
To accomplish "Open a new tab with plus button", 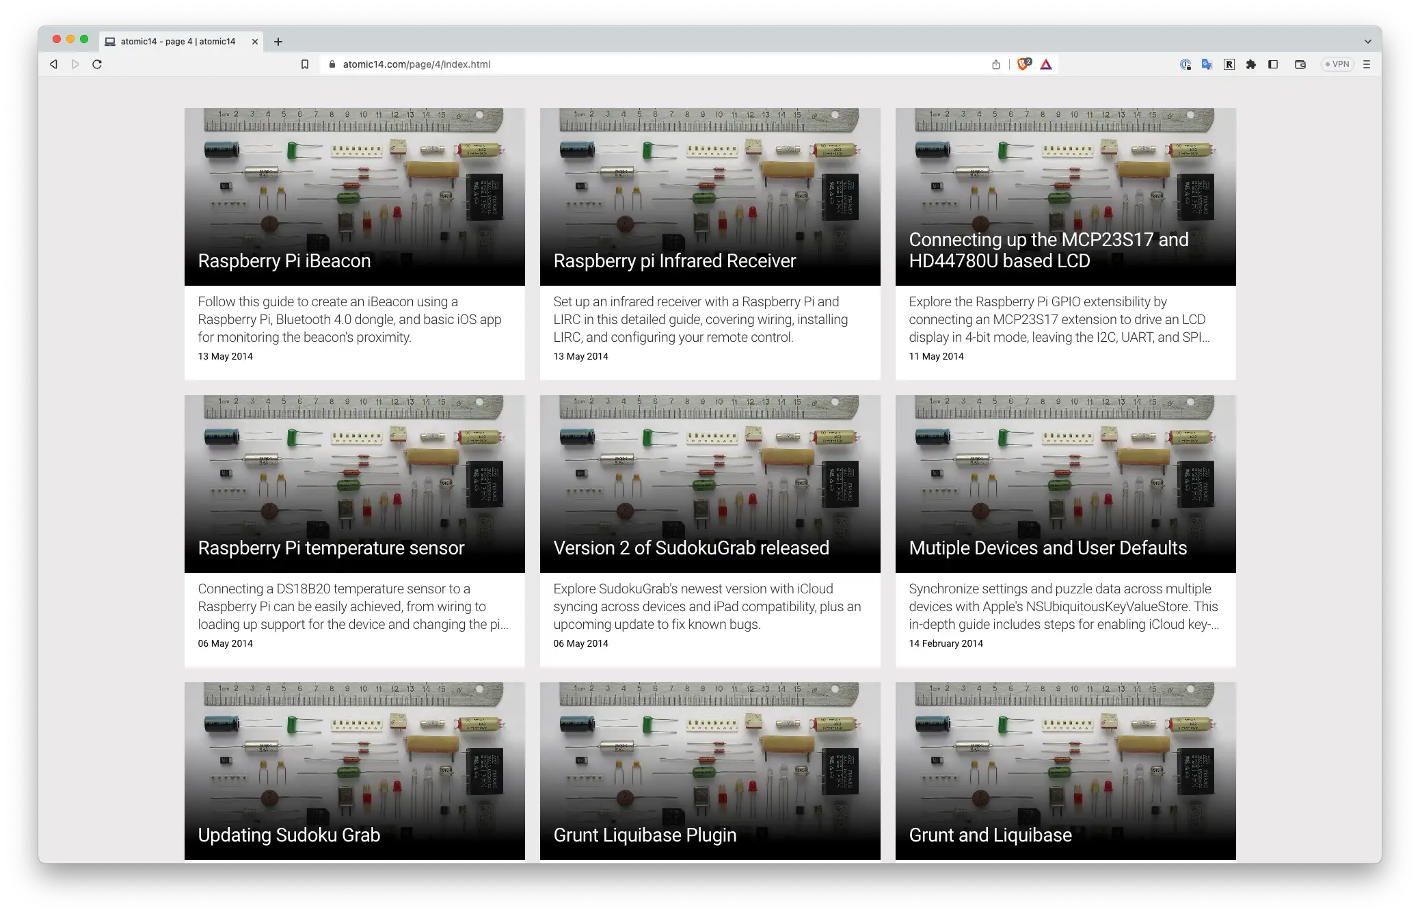I will click(x=278, y=42).
